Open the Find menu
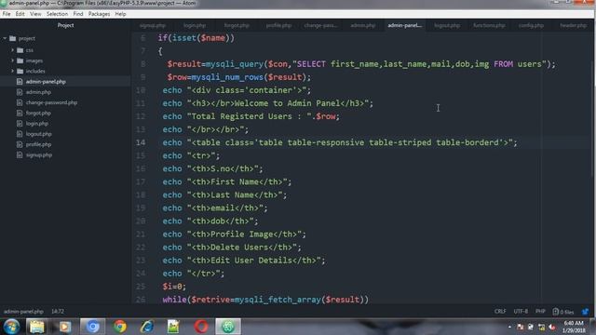Image resolution: width=596 pixels, height=335 pixels. 78,14
